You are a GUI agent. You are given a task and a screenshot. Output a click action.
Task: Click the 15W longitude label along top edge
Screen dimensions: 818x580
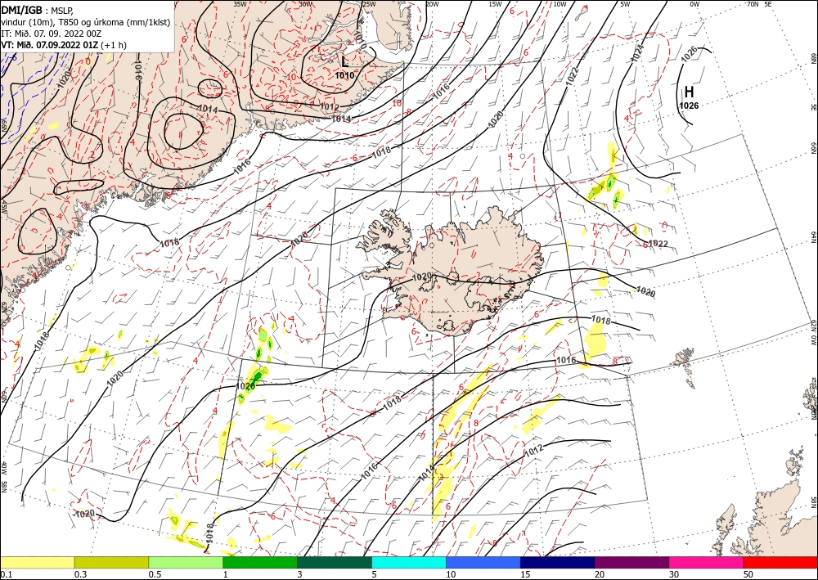pos(495,4)
